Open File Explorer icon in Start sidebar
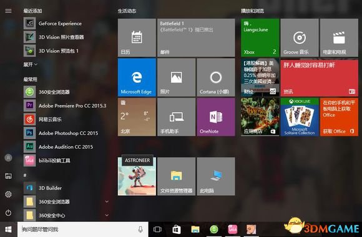Screen dimensions: 362x237 (x=8, y=176)
